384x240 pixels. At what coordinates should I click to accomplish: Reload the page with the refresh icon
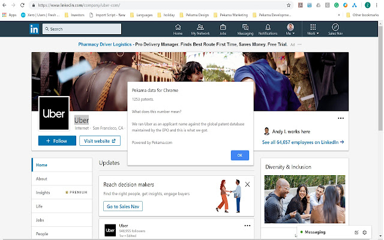pyautogui.click(x=22, y=5)
